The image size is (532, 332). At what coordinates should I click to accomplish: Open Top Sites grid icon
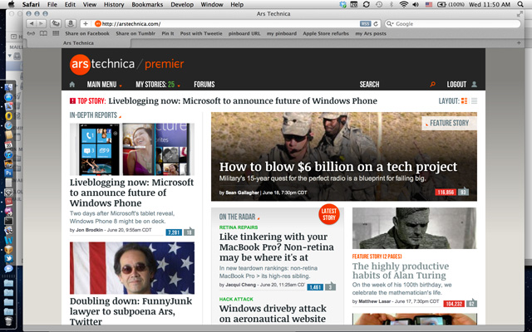pyautogui.click(x=56, y=33)
